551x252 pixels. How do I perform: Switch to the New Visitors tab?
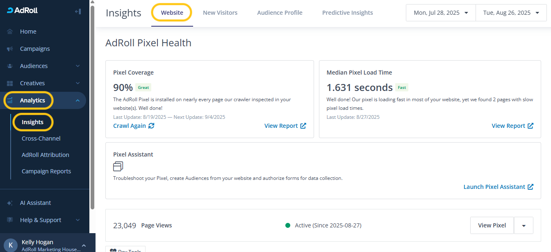tap(220, 13)
